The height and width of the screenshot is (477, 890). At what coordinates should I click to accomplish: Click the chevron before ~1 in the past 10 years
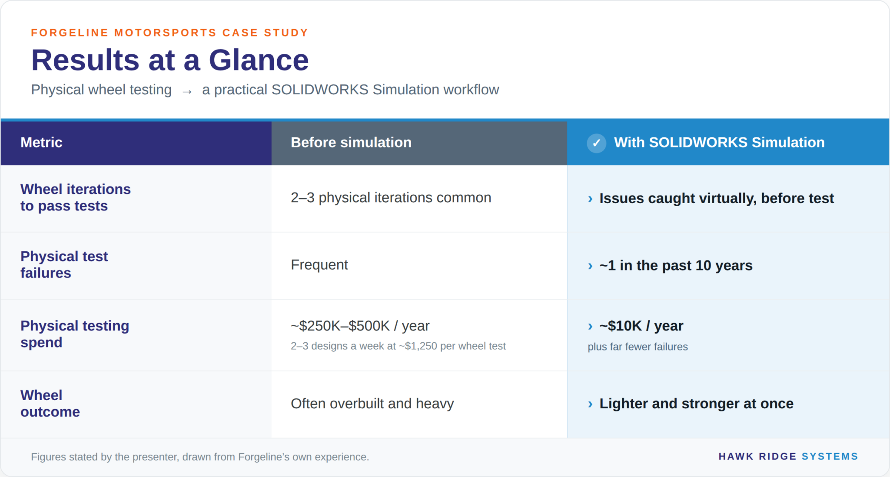click(x=590, y=266)
